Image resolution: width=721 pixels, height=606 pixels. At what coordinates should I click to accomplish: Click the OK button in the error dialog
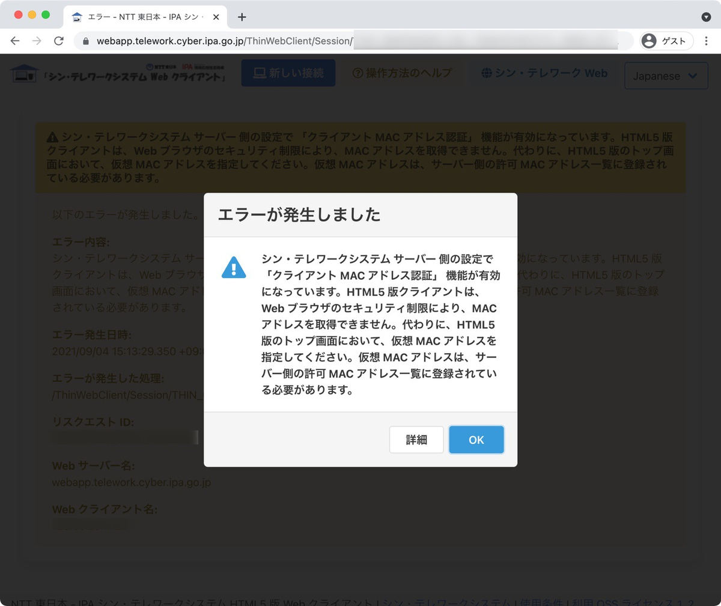pos(476,440)
